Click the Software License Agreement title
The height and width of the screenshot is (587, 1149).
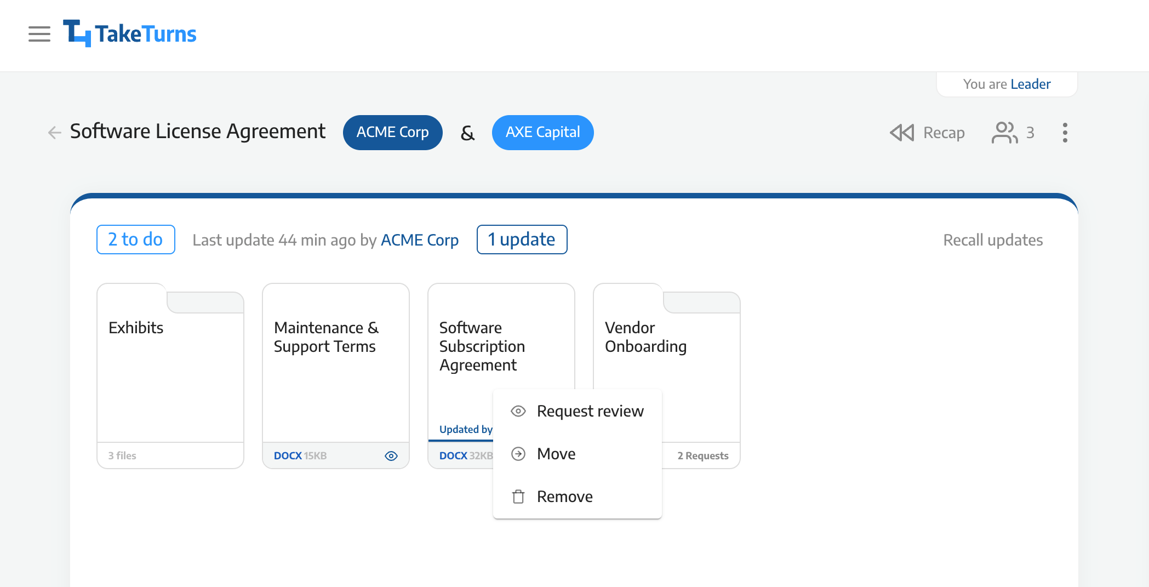(198, 132)
